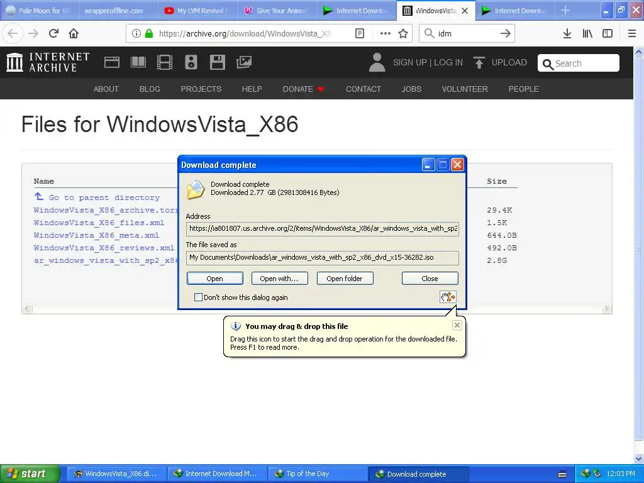
Task: Click the upload arrow icon
Action: (x=479, y=62)
